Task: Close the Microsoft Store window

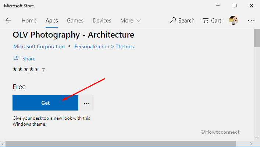Action: coord(252,6)
